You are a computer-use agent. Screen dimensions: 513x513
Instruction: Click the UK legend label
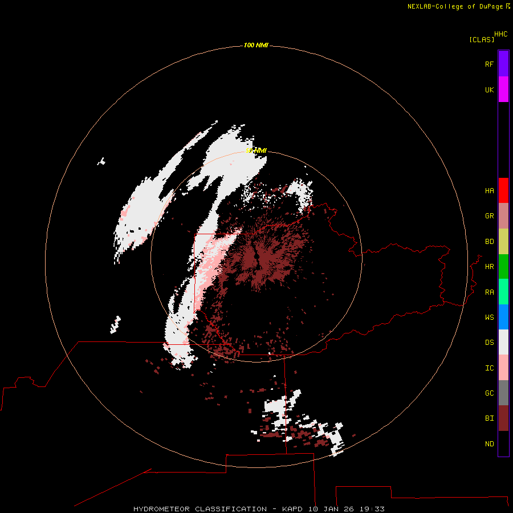tap(489, 89)
